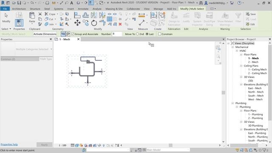This screenshot has height=153, width=272.
Task: Open the Annotate ribbon tab
Action: [x=83, y=8]
